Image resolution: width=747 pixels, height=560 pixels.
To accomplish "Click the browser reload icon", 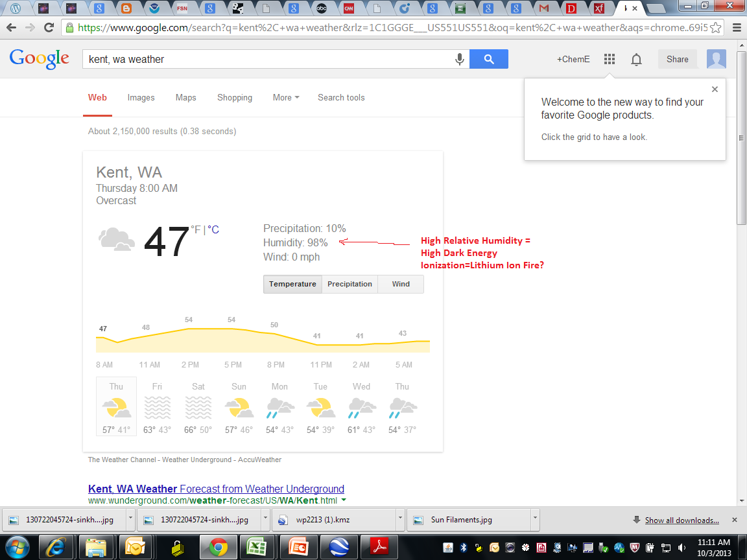I will coord(49,28).
